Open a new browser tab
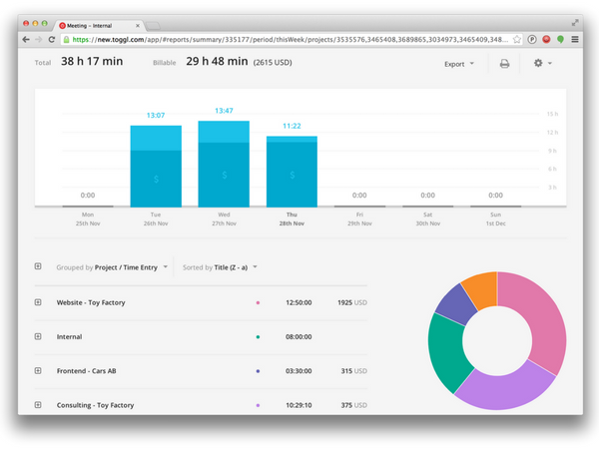 (153, 26)
